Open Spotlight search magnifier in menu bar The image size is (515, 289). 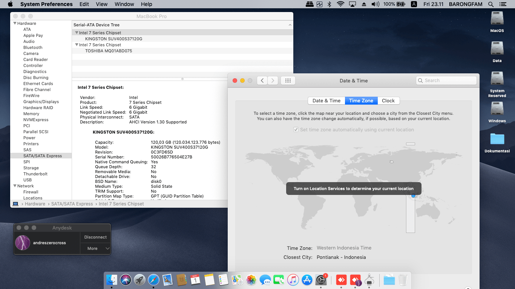pyautogui.click(x=491, y=4)
